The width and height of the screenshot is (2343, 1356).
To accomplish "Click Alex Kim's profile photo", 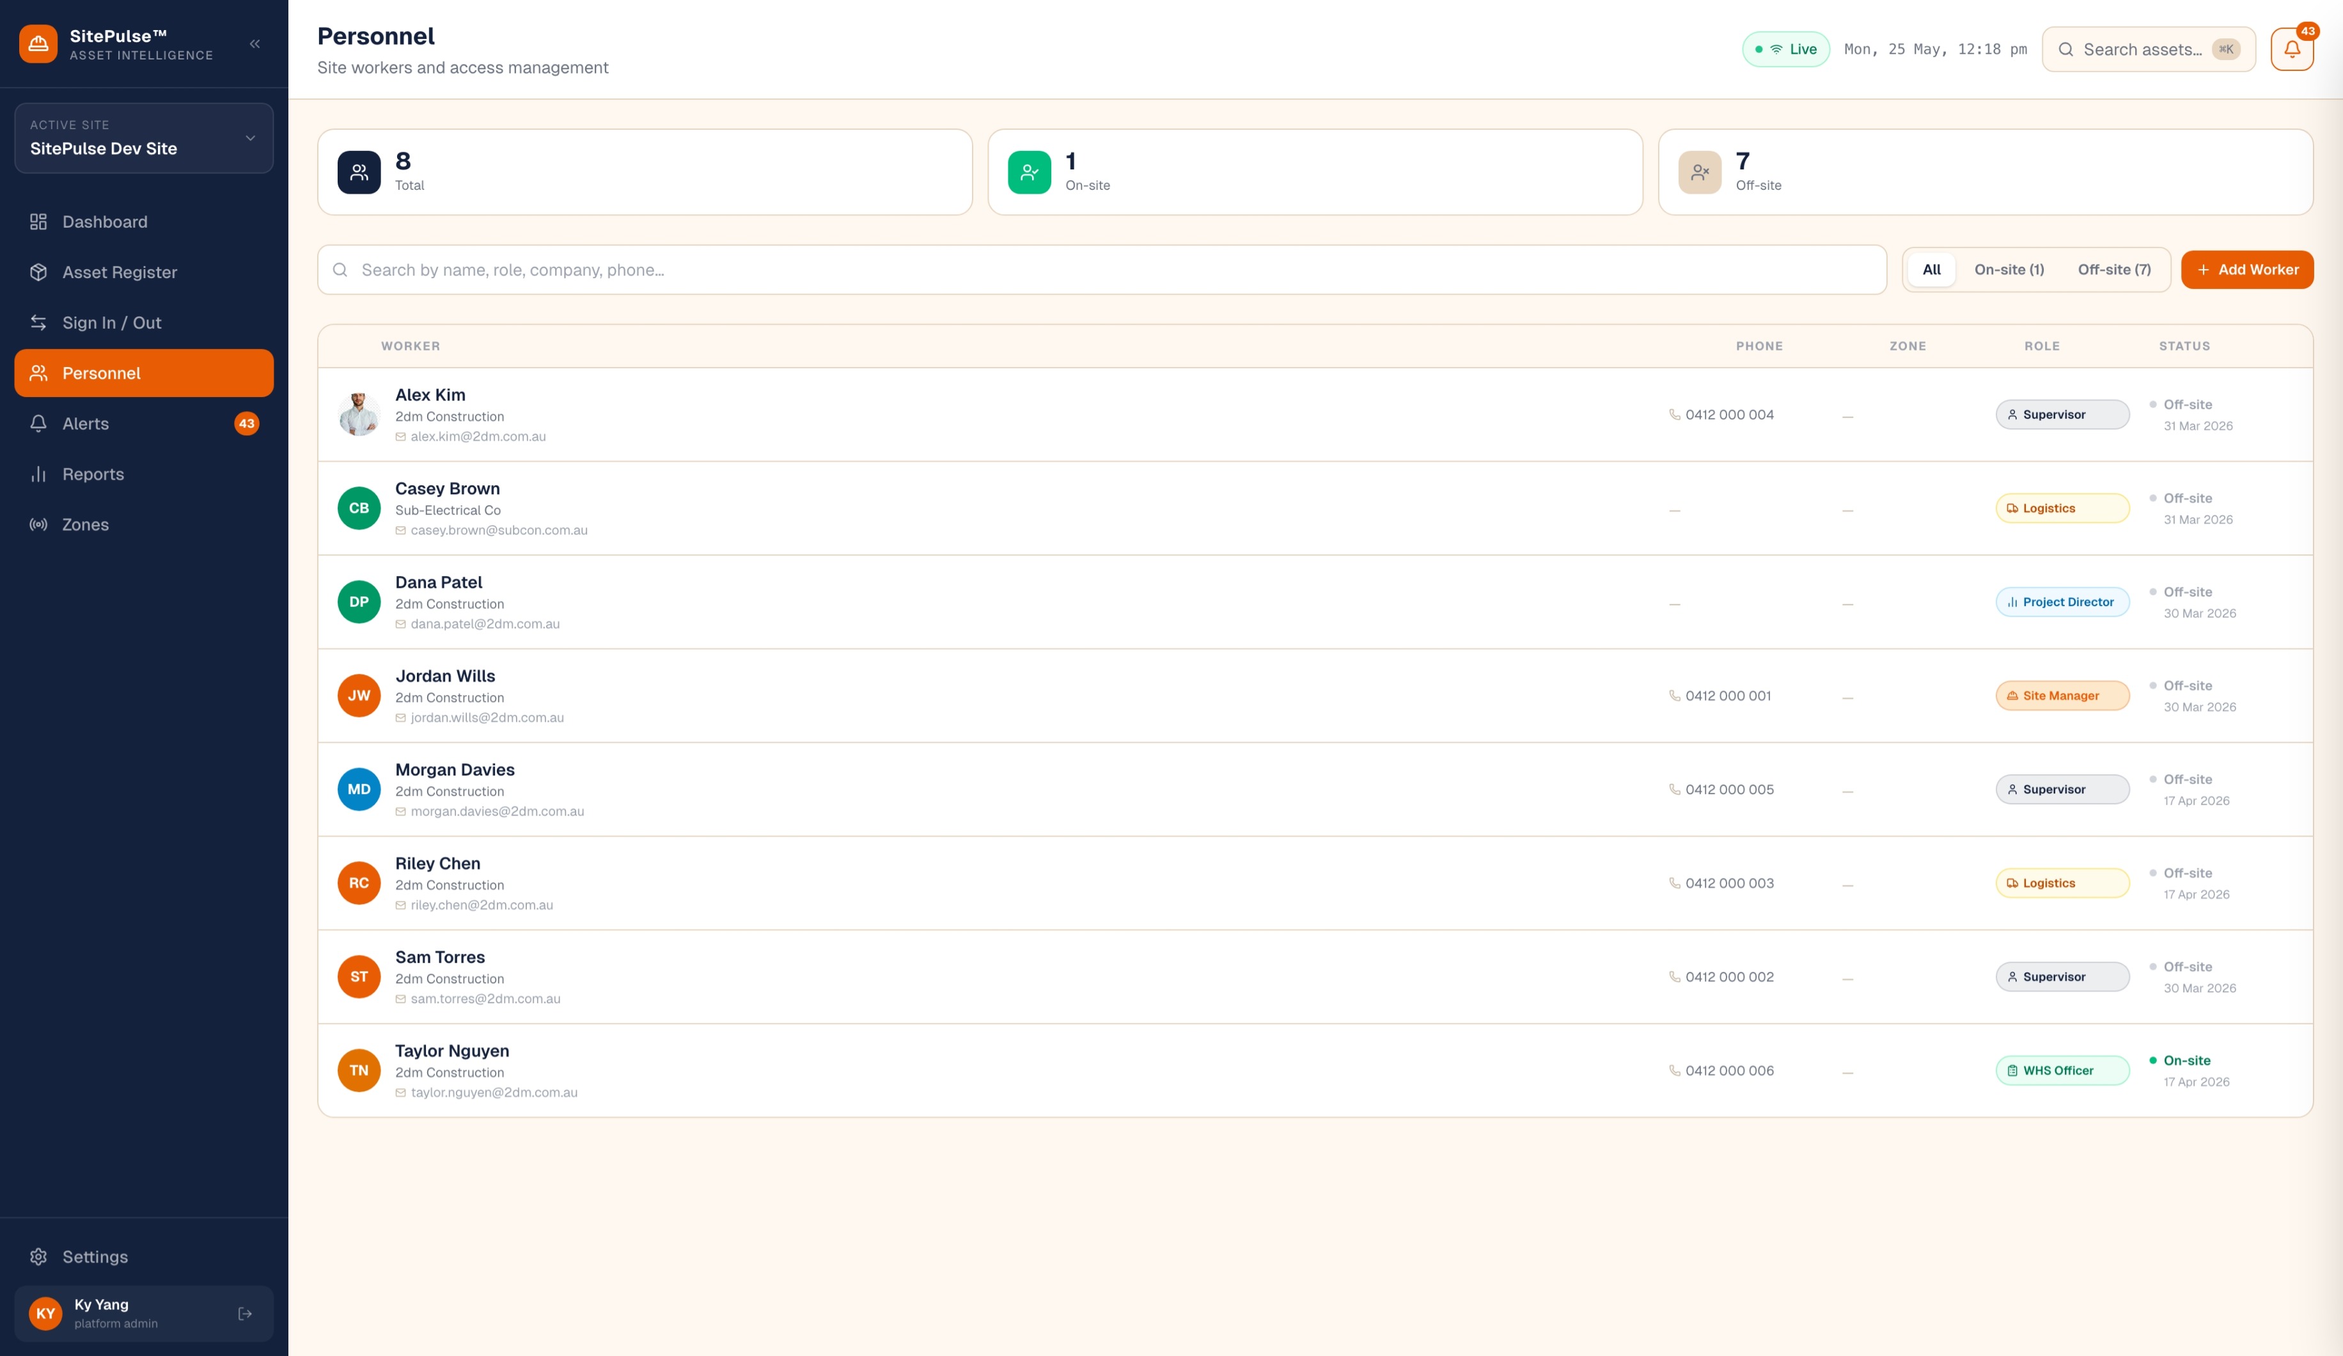I will [x=359, y=414].
